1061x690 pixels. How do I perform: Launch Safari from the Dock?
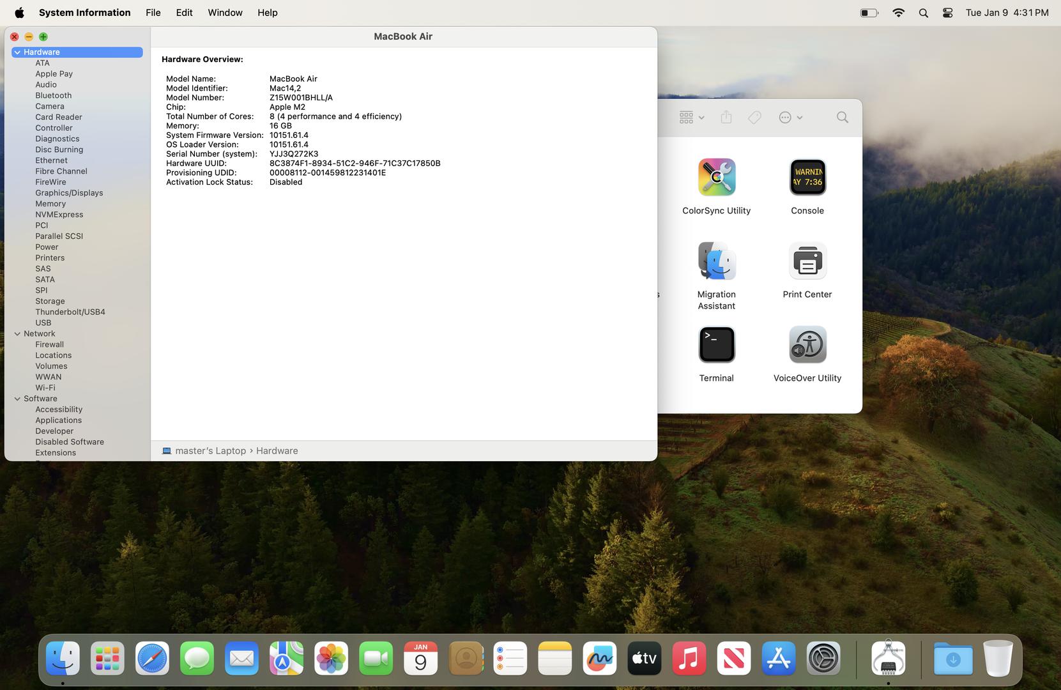click(152, 658)
